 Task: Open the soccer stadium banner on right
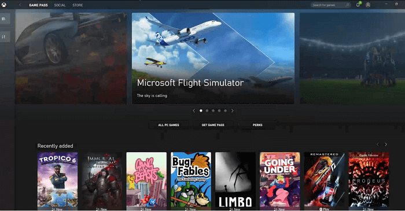352,58
